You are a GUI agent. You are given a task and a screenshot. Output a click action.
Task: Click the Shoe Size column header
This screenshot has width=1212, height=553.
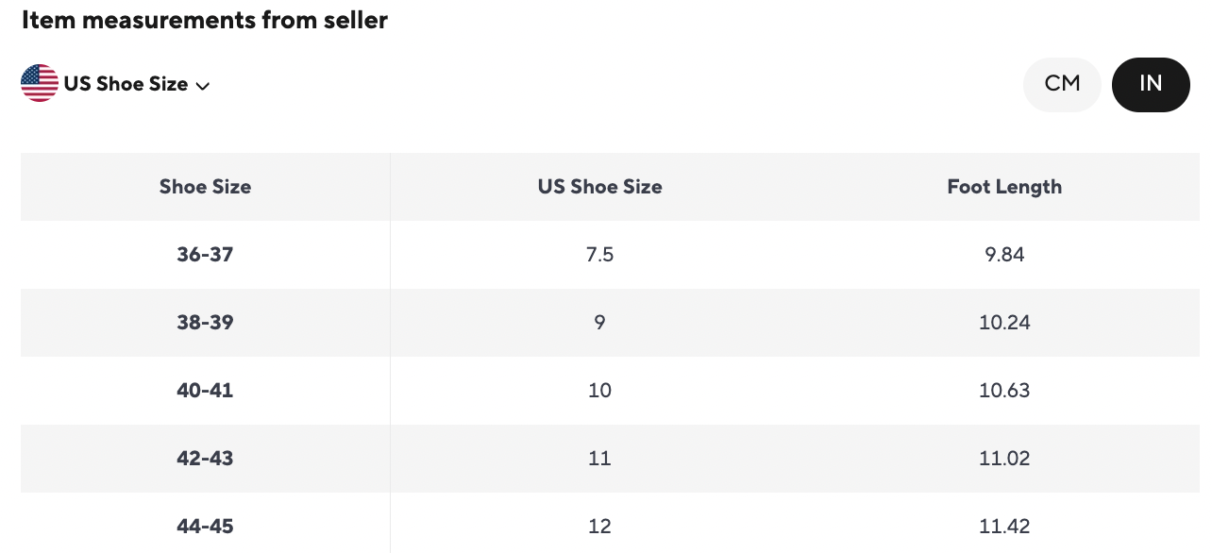pyautogui.click(x=205, y=187)
